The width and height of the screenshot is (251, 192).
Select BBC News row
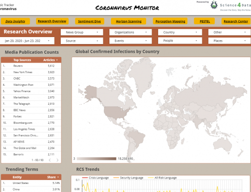[x=31, y=110]
